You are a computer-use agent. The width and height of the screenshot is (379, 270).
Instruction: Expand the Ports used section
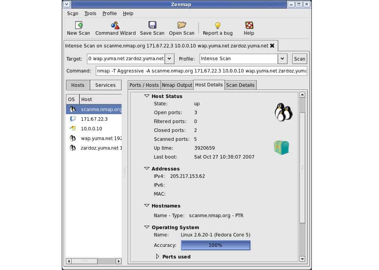[x=157, y=256]
